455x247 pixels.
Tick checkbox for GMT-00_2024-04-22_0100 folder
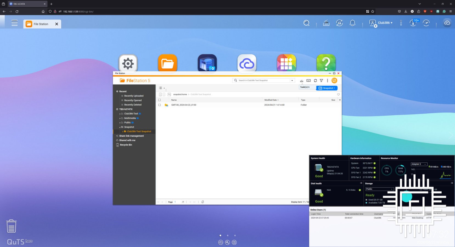pyautogui.click(x=160, y=105)
